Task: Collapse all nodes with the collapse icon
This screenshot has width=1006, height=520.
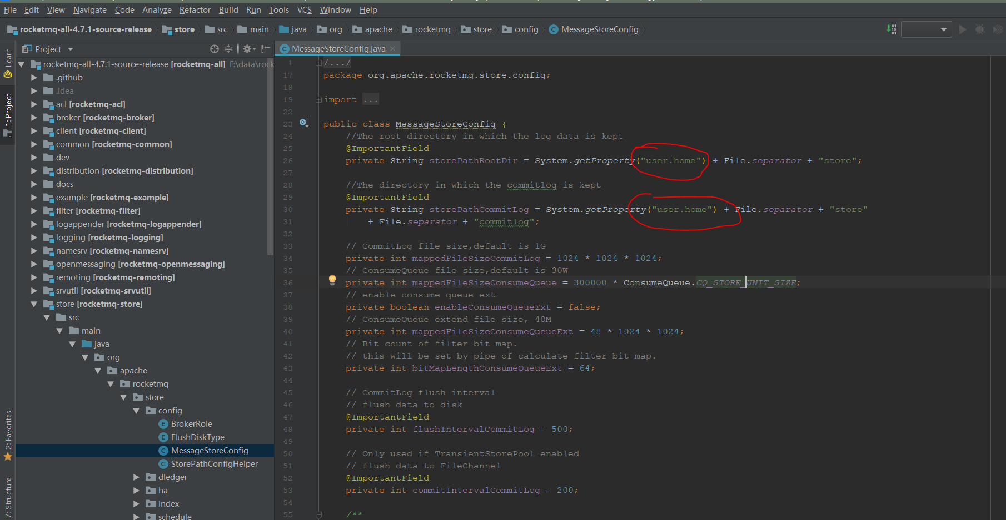Action: tap(228, 49)
